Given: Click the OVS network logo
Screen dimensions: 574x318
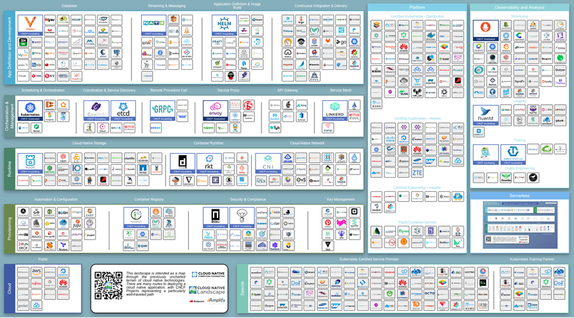Looking at the screenshot, I should click(x=301, y=180).
